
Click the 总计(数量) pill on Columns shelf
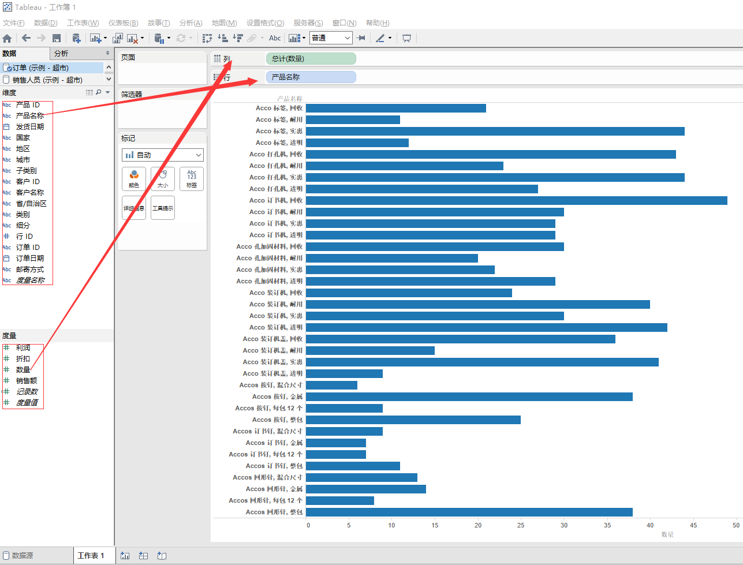[311, 58]
